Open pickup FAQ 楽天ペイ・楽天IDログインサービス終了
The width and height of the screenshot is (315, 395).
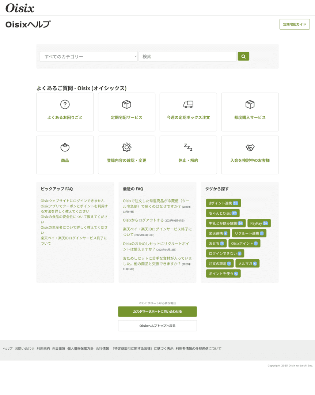coord(74,241)
